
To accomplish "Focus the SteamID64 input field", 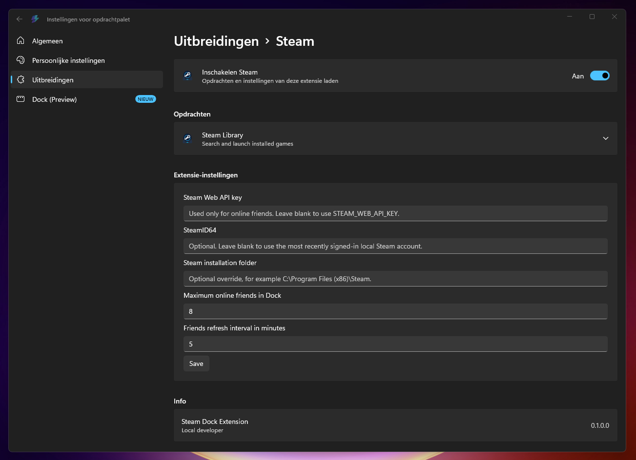I will coord(395,246).
